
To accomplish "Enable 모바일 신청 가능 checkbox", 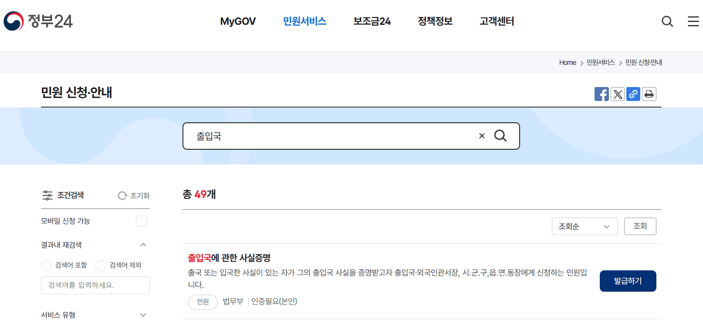I will [141, 221].
